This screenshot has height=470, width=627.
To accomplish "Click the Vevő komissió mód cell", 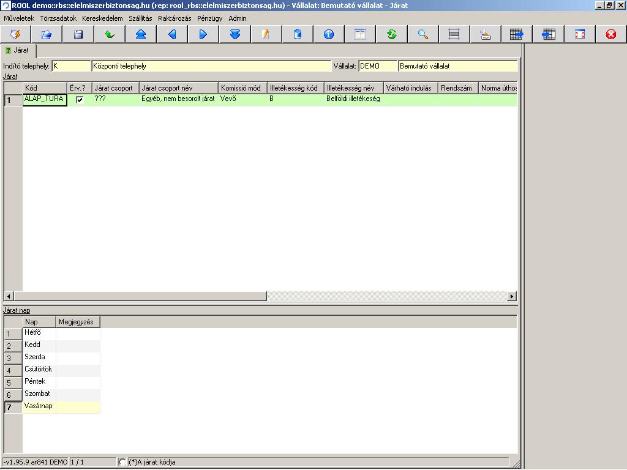I will coord(242,100).
